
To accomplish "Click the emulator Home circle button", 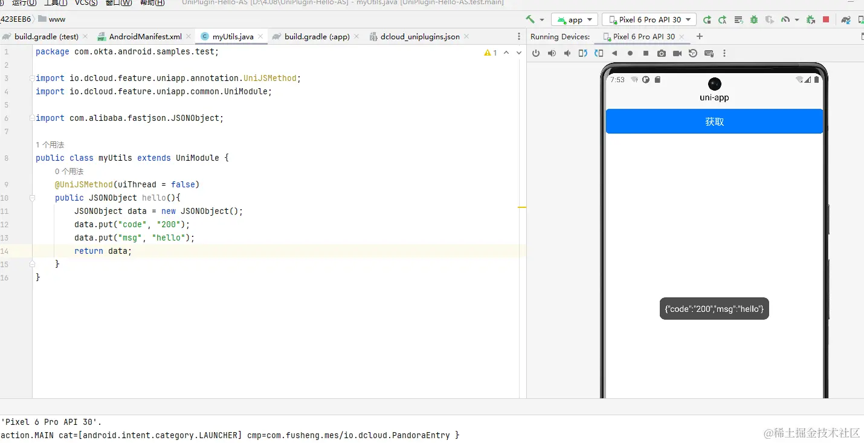I will (630, 53).
